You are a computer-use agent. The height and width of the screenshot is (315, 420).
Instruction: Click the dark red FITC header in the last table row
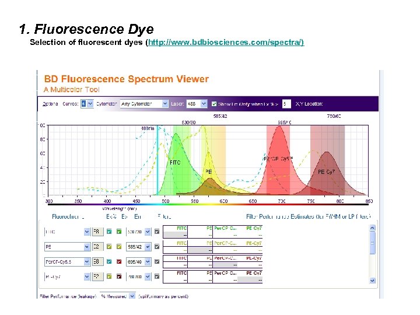point(181,273)
